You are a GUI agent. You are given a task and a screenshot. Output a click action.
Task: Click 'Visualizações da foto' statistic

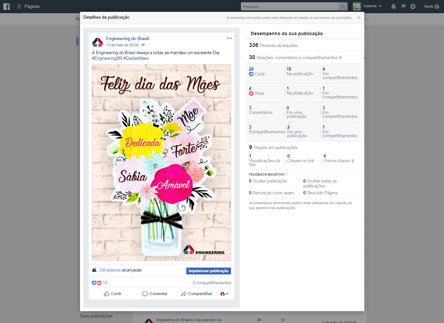click(265, 161)
